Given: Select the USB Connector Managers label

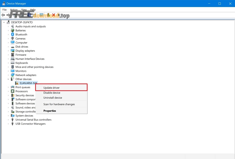Looking at the screenshot, I should tap(31, 124).
